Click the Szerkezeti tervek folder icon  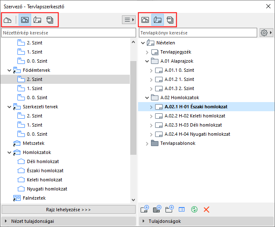point(17,107)
